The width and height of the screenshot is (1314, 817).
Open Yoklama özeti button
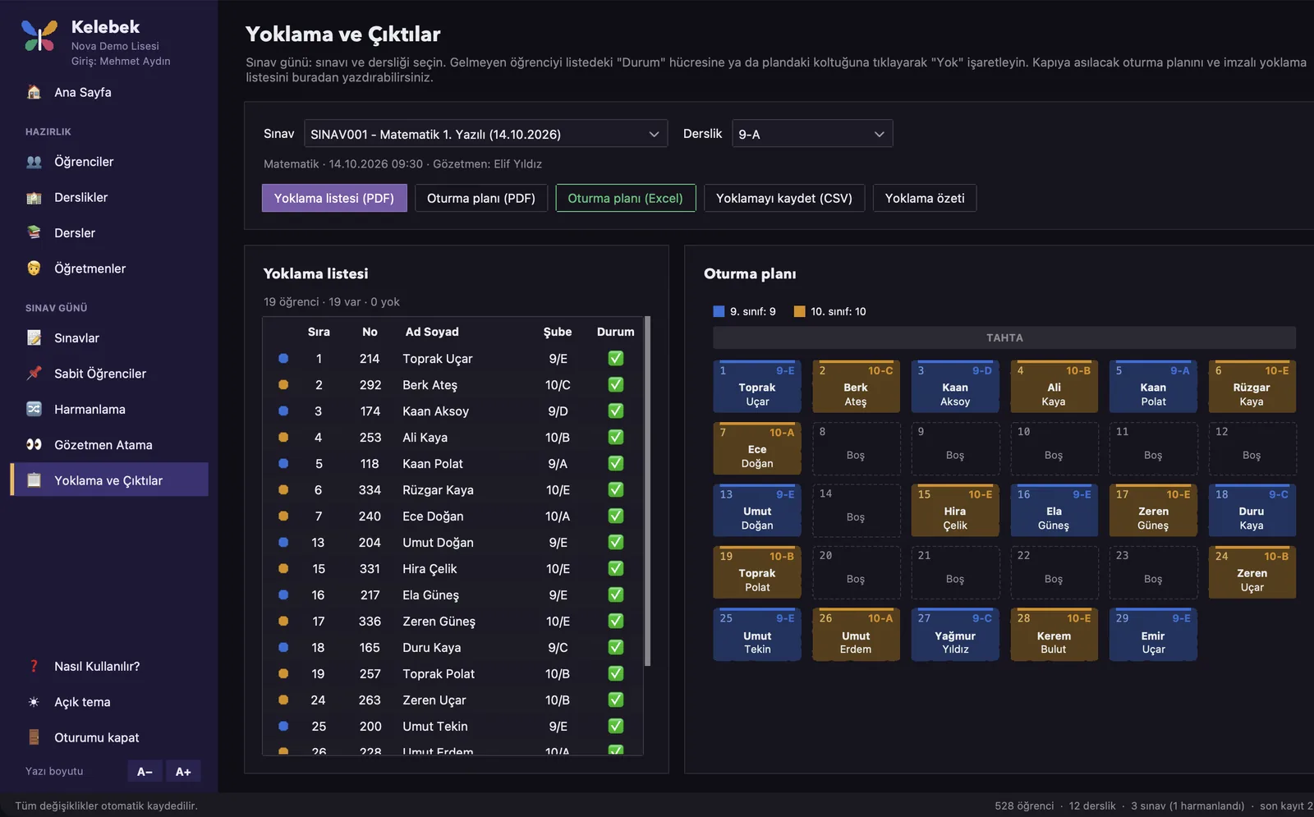(x=925, y=198)
